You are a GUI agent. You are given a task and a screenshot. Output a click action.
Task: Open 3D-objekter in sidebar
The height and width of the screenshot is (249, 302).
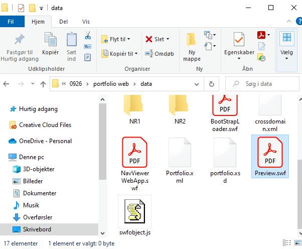[33, 169]
